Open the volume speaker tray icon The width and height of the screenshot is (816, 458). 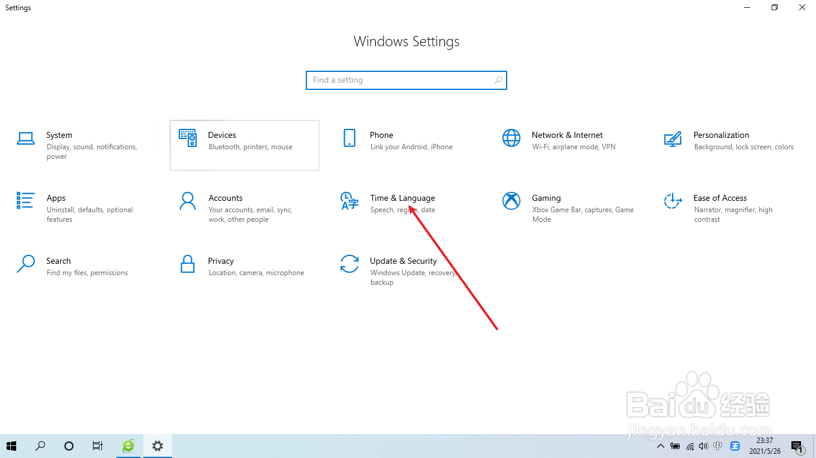(x=704, y=446)
